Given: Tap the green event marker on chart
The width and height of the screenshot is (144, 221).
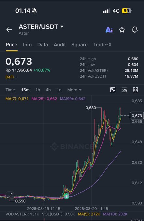Looking at the screenshot, I should [x=66, y=196].
